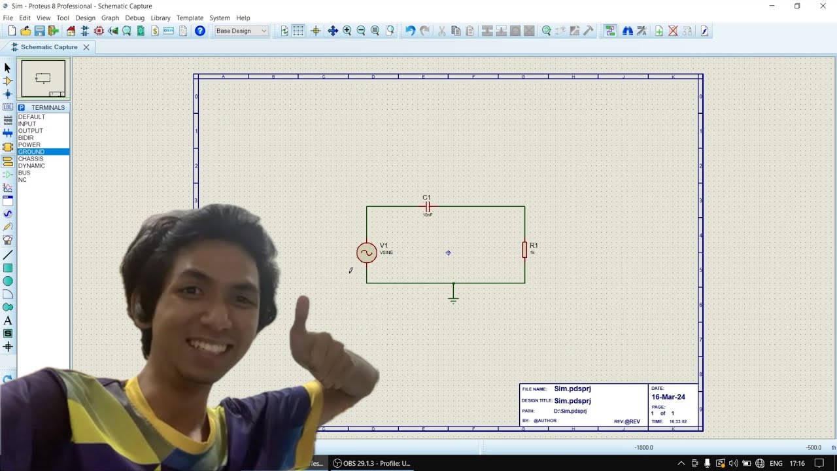Open PCB Layout chip icon

coord(99,31)
